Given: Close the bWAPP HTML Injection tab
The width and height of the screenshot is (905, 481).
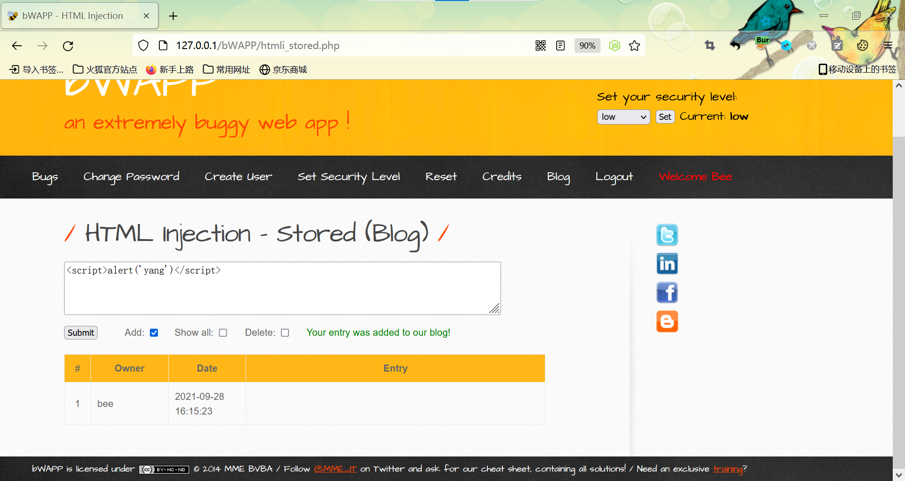Looking at the screenshot, I should pos(146,16).
